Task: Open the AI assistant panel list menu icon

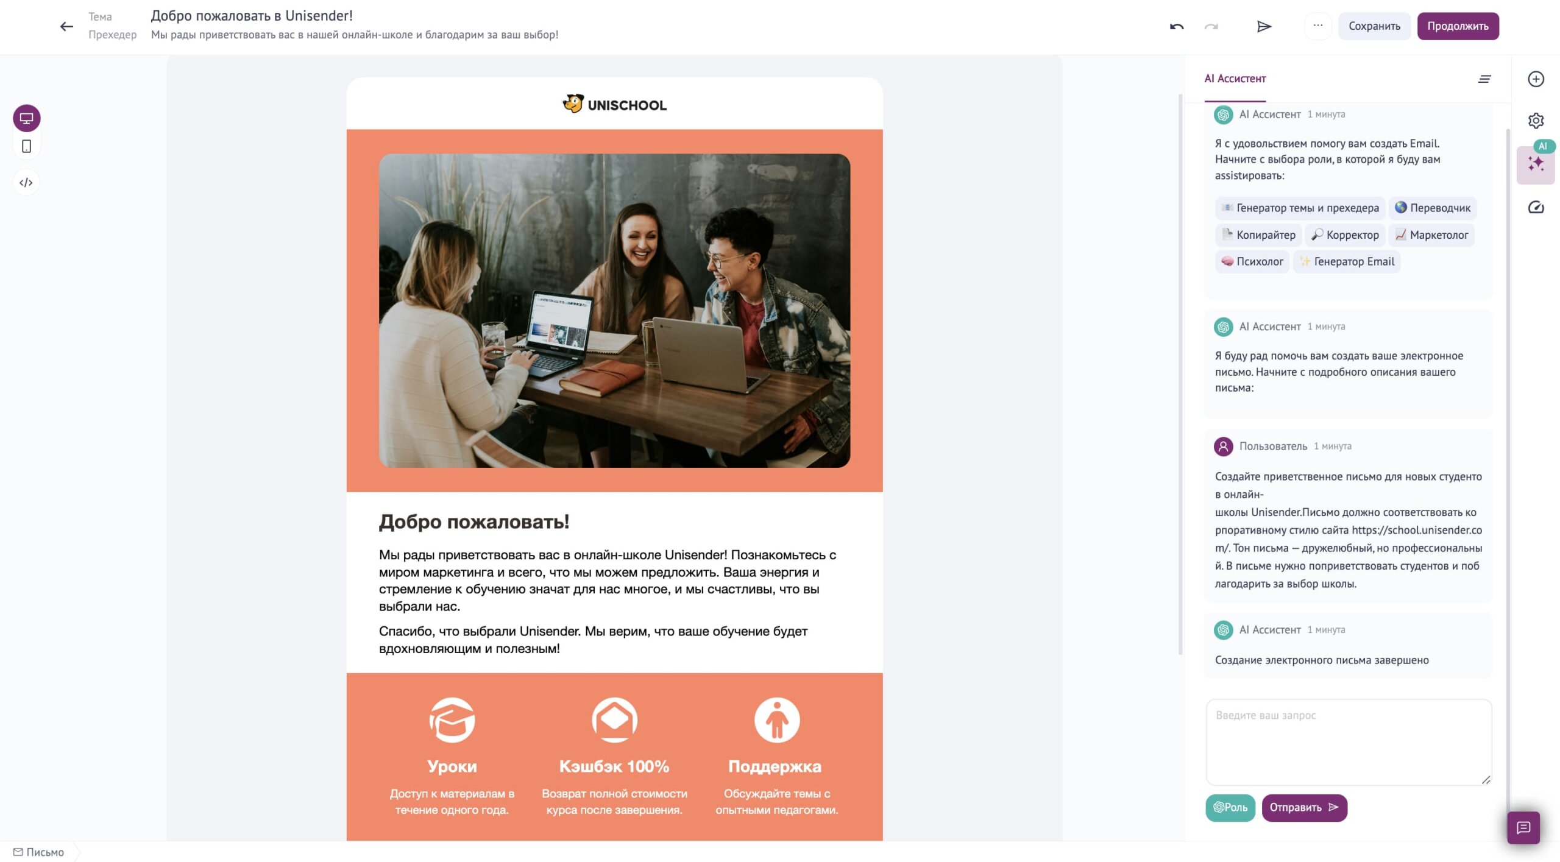Action: click(x=1484, y=79)
